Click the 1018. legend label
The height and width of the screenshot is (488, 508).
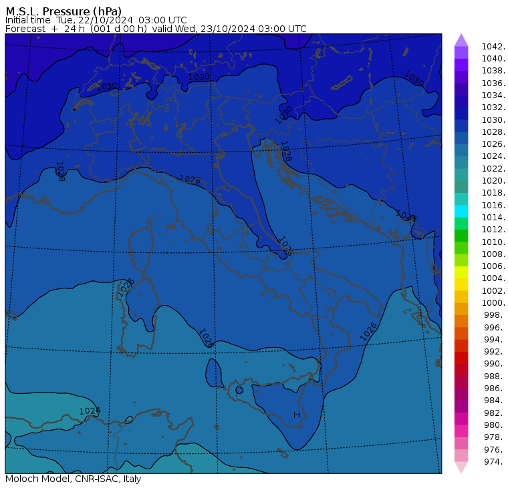(x=493, y=192)
